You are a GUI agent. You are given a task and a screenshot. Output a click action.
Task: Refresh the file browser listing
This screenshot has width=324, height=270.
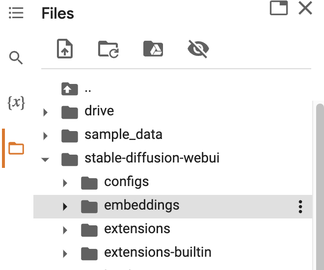[x=108, y=49]
